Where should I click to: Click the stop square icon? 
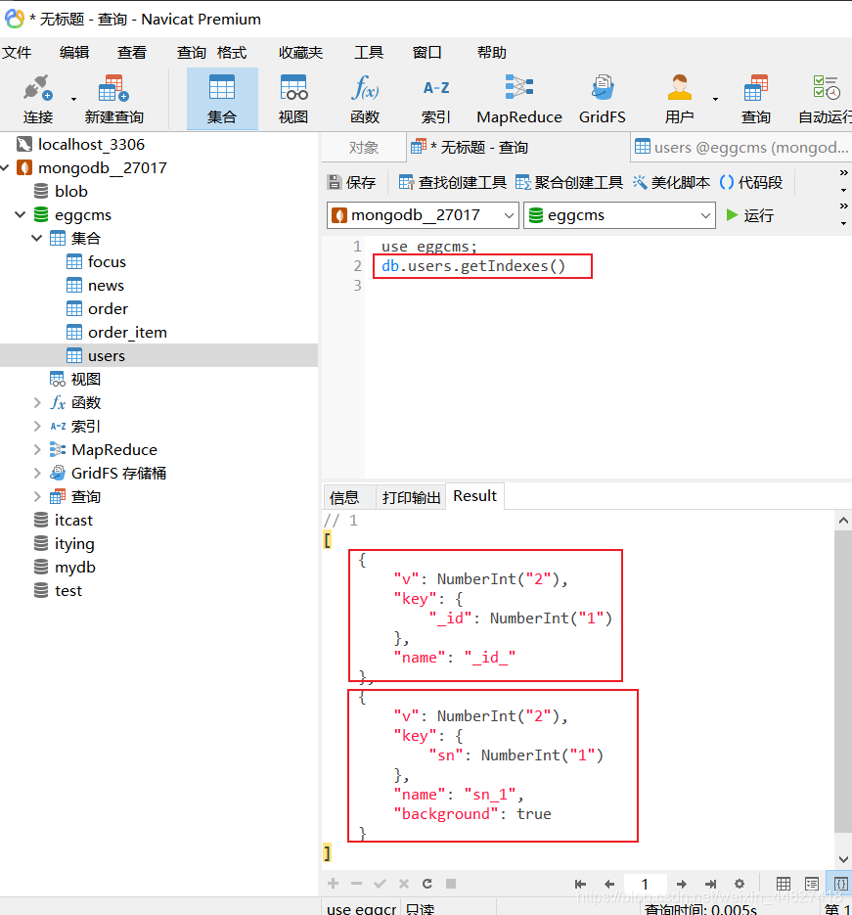[451, 884]
